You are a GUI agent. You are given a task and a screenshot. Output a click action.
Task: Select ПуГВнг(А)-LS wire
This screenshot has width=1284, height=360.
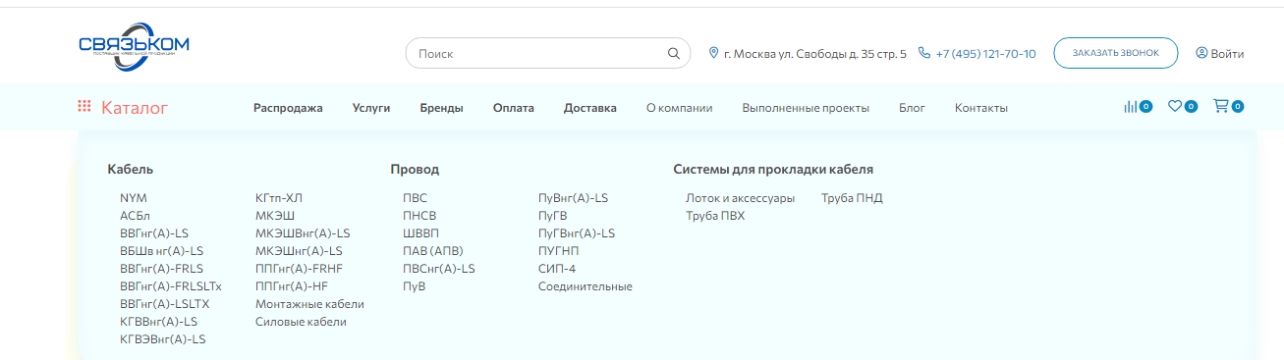coord(577,232)
